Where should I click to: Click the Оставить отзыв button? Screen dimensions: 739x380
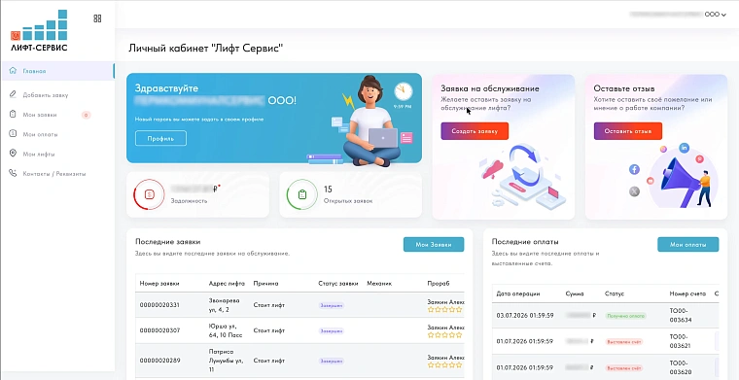click(628, 131)
